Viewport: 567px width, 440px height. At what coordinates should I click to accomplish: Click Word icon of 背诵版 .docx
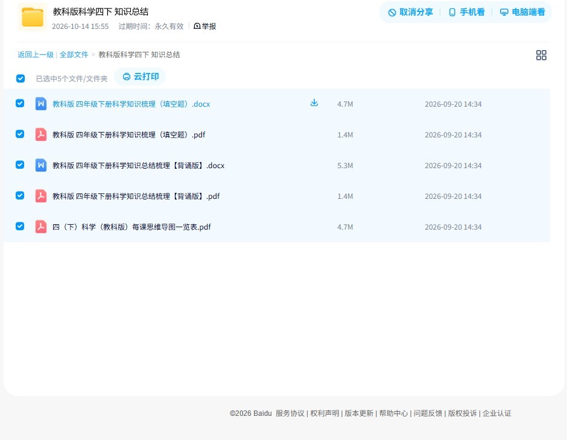[x=41, y=165]
